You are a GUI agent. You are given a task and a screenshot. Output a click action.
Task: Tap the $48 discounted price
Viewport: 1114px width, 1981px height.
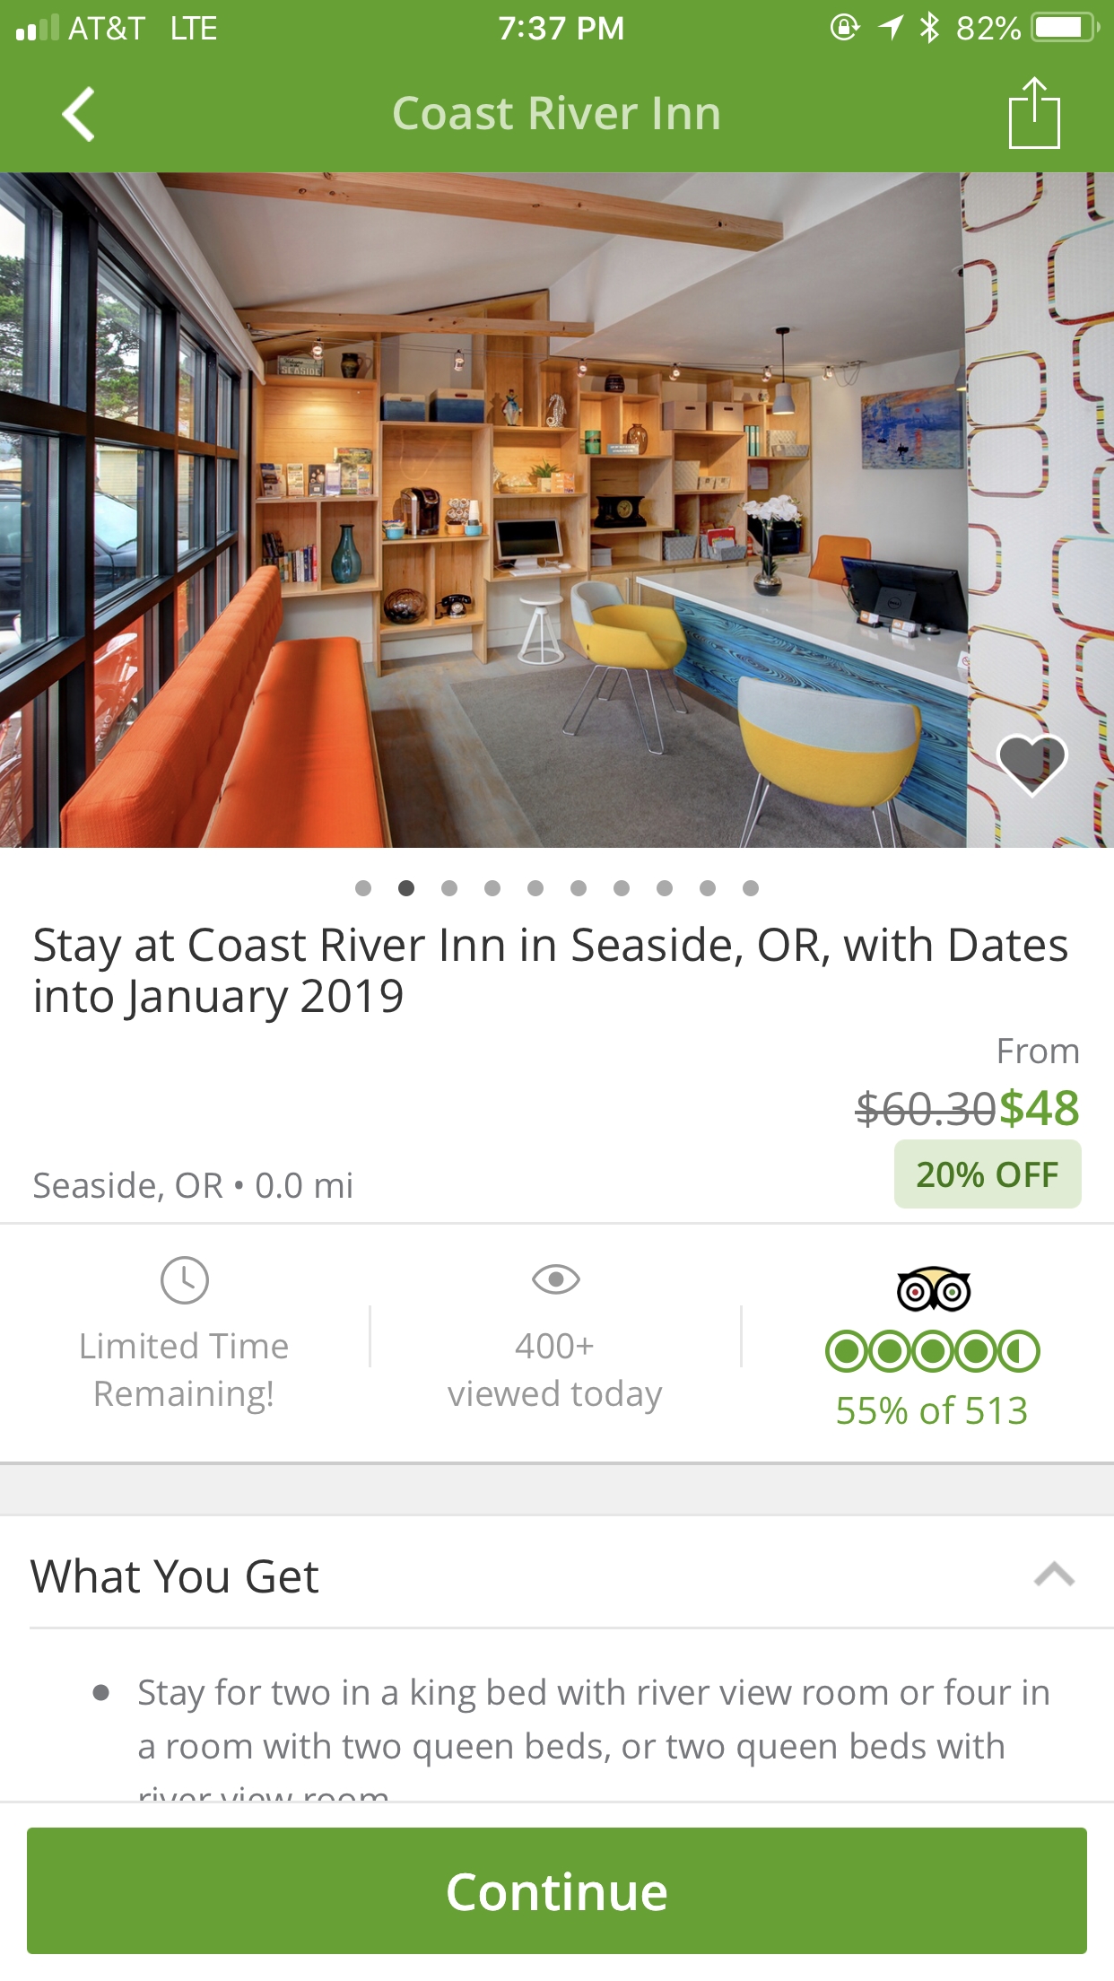[x=1040, y=1108]
